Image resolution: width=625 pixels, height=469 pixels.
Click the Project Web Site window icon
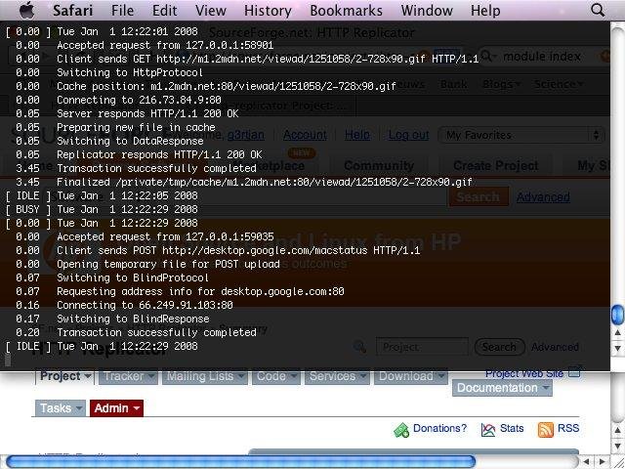(x=575, y=371)
